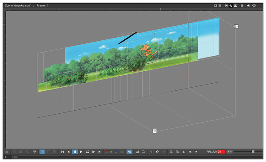
Task: Toggle the gray matte channel button
Action: tap(121, 152)
